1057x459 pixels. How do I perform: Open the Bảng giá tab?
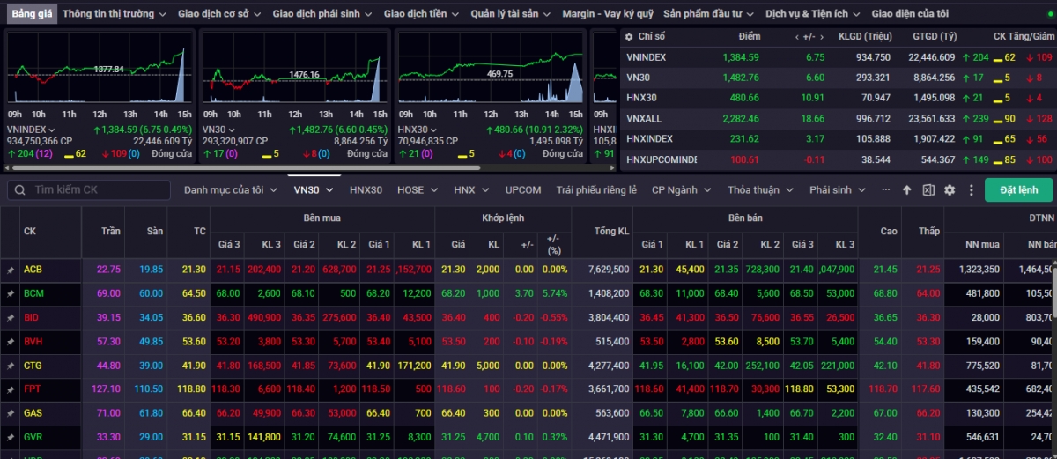[x=30, y=14]
